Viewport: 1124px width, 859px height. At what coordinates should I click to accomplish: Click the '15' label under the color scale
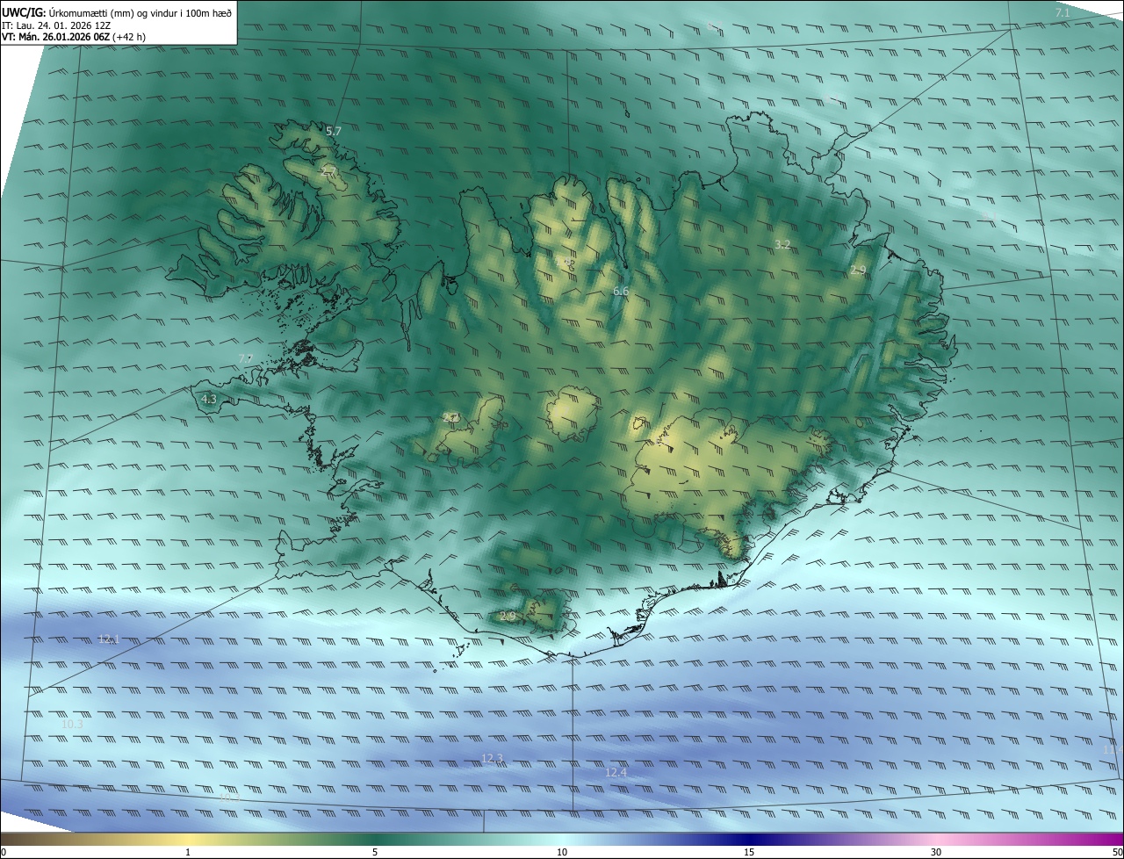(x=749, y=852)
